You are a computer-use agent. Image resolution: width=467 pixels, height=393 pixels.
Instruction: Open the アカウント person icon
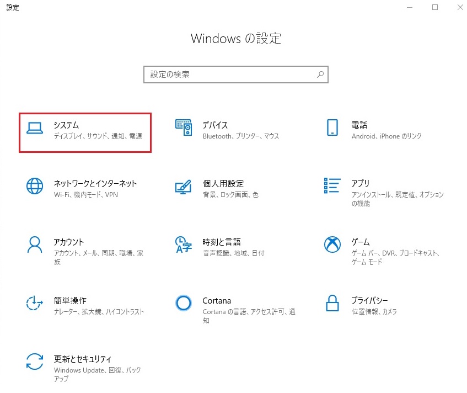(x=35, y=245)
